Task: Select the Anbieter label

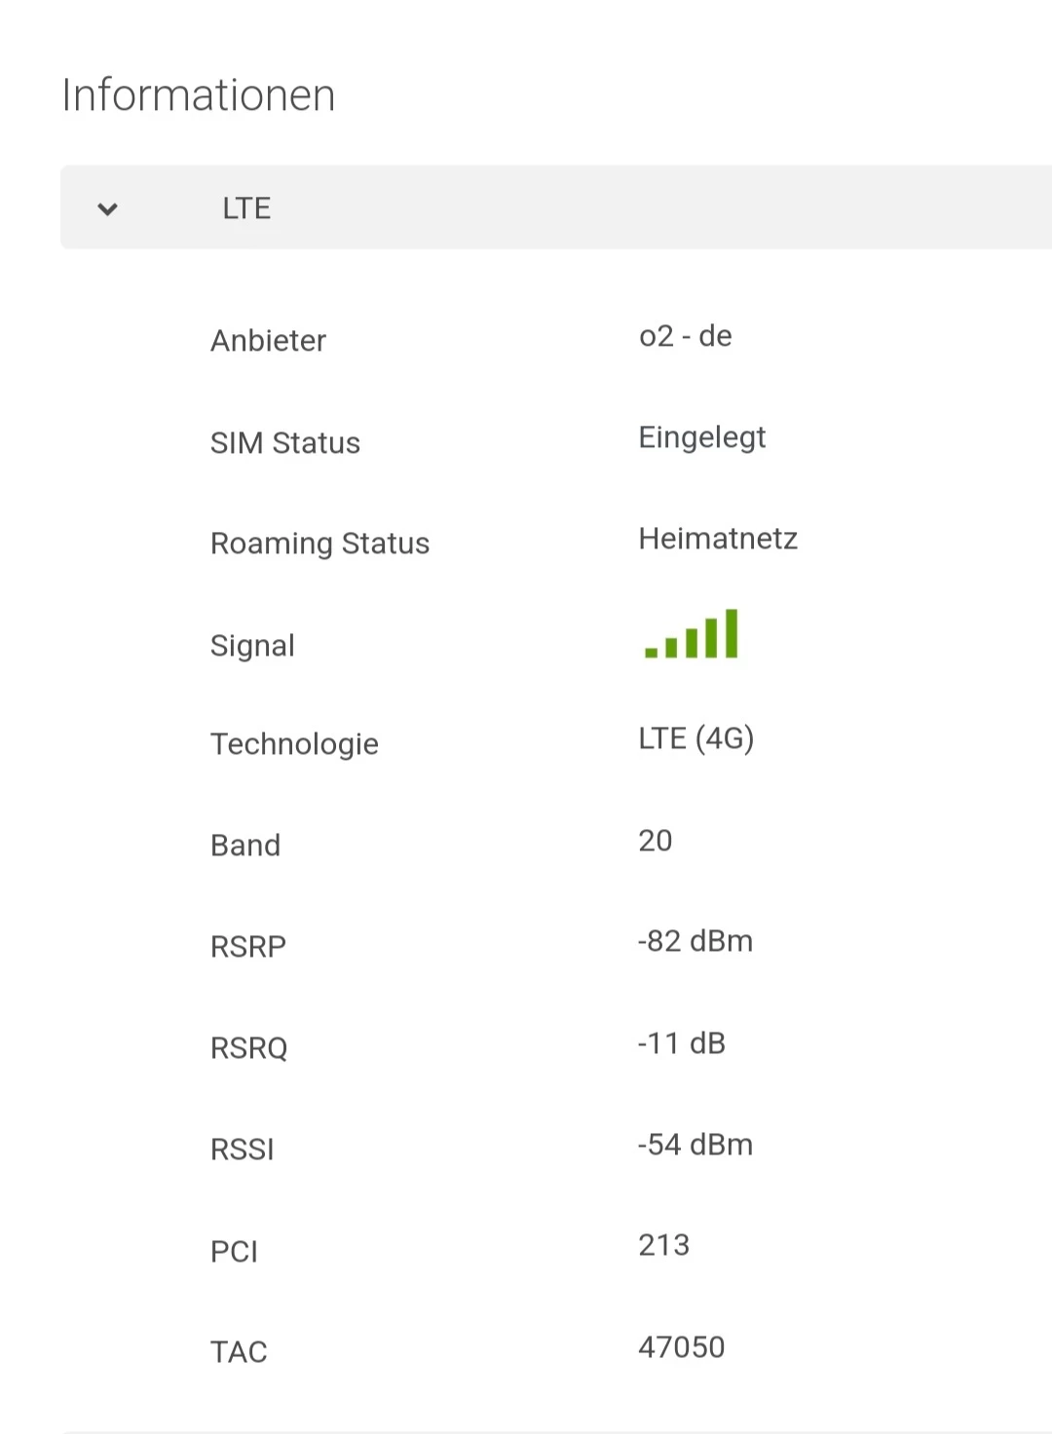Action: point(268,341)
